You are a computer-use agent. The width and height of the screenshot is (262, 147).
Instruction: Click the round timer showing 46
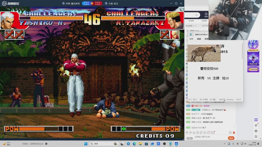[92, 19]
